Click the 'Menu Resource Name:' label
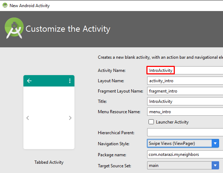 tap(119, 112)
